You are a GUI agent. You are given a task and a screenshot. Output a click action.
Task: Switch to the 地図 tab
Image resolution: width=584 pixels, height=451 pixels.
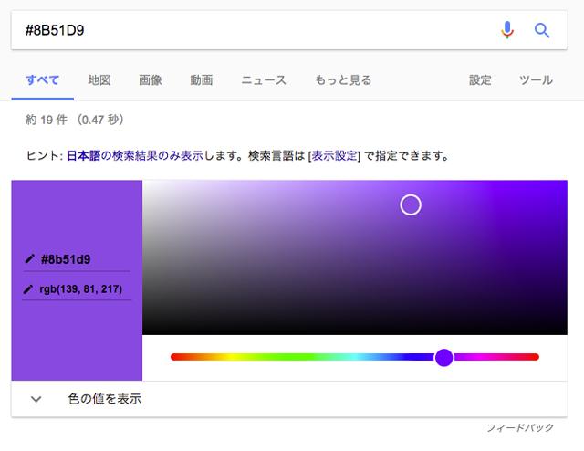coord(99,79)
